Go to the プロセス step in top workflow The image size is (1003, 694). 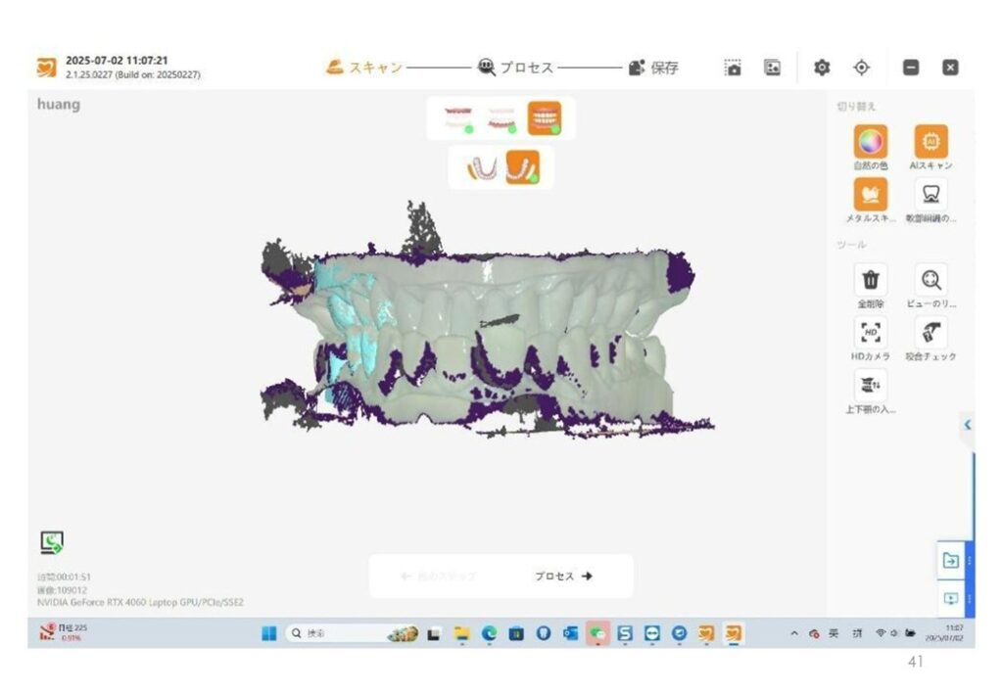[516, 68]
